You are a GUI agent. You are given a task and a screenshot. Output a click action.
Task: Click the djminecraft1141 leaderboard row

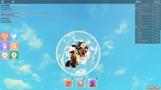pos(148,27)
